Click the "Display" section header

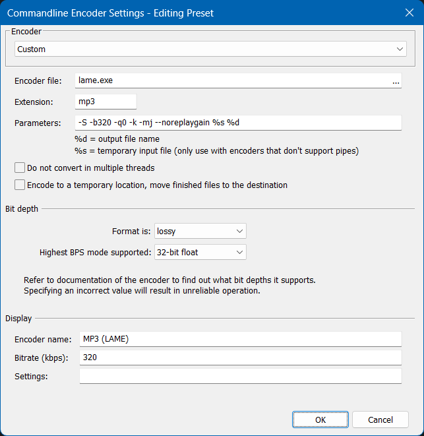[x=18, y=319]
